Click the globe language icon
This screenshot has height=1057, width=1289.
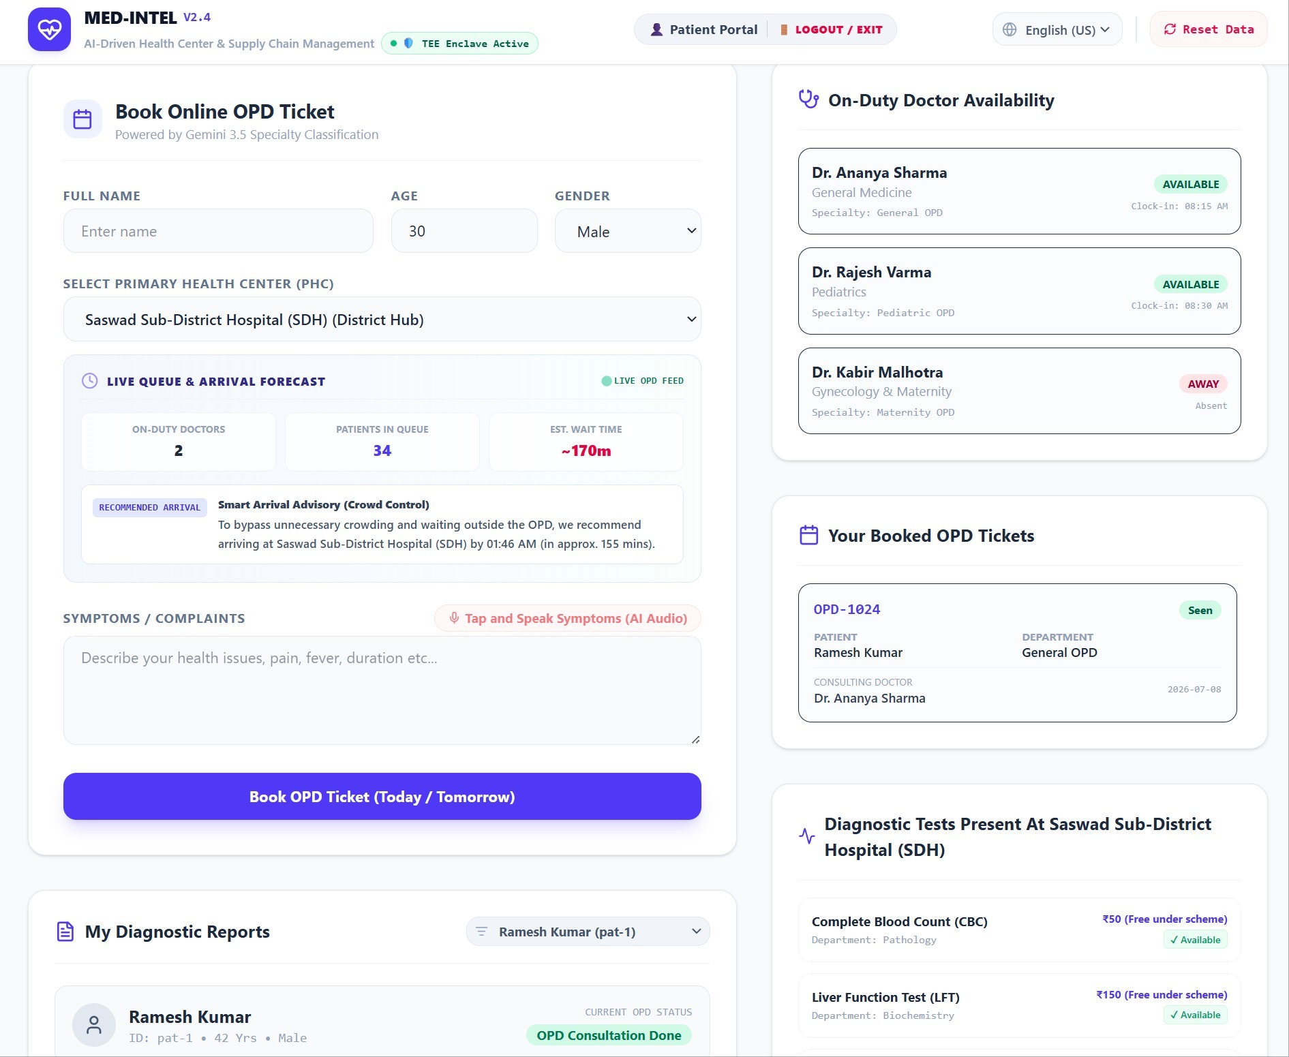click(1010, 29)
